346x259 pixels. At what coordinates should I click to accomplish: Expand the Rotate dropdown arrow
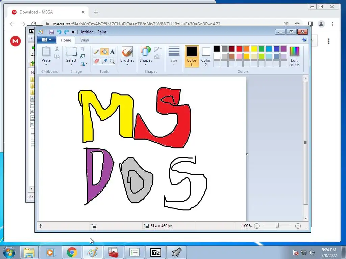coord(87,64)
